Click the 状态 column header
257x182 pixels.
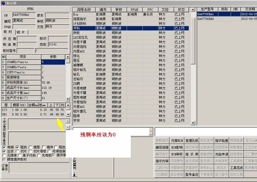tap(181, 10)
